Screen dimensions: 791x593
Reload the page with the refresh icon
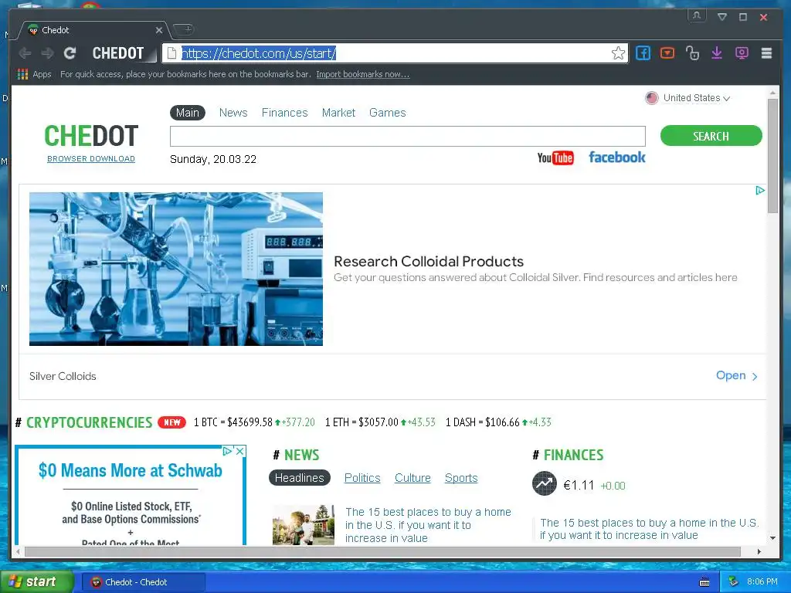(x=70, y=53)
